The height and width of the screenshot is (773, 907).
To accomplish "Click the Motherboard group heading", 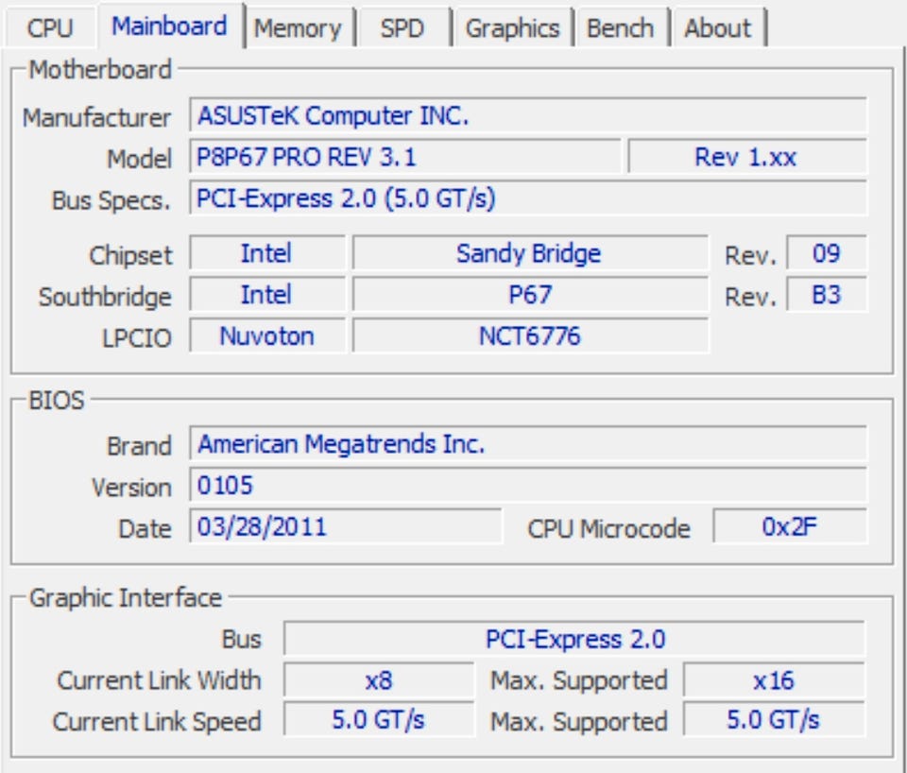I will click(100, 69).
